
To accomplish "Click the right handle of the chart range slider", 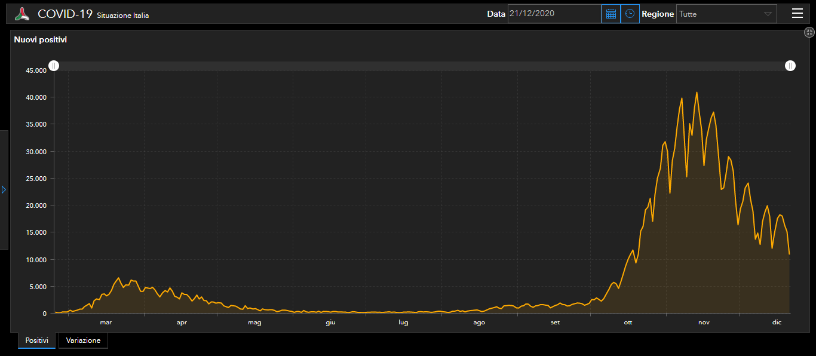I will (790, 66).
